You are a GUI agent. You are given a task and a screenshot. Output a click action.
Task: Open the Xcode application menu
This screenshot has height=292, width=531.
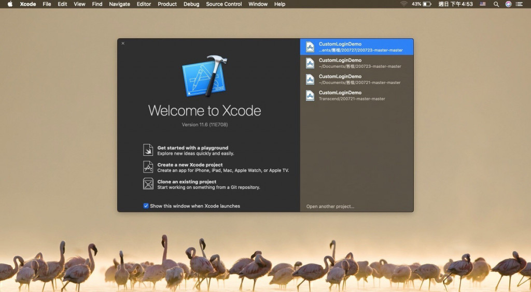[28, 4]
